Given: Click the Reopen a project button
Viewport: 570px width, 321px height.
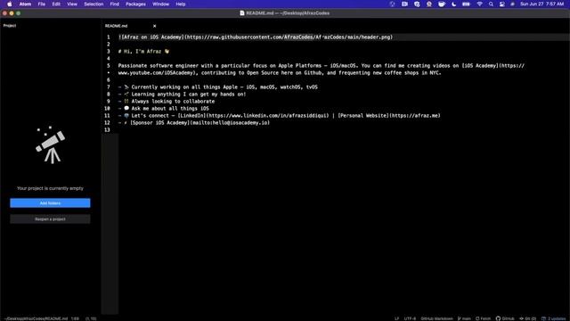Looking at the screenshot, I should (50, 219).
